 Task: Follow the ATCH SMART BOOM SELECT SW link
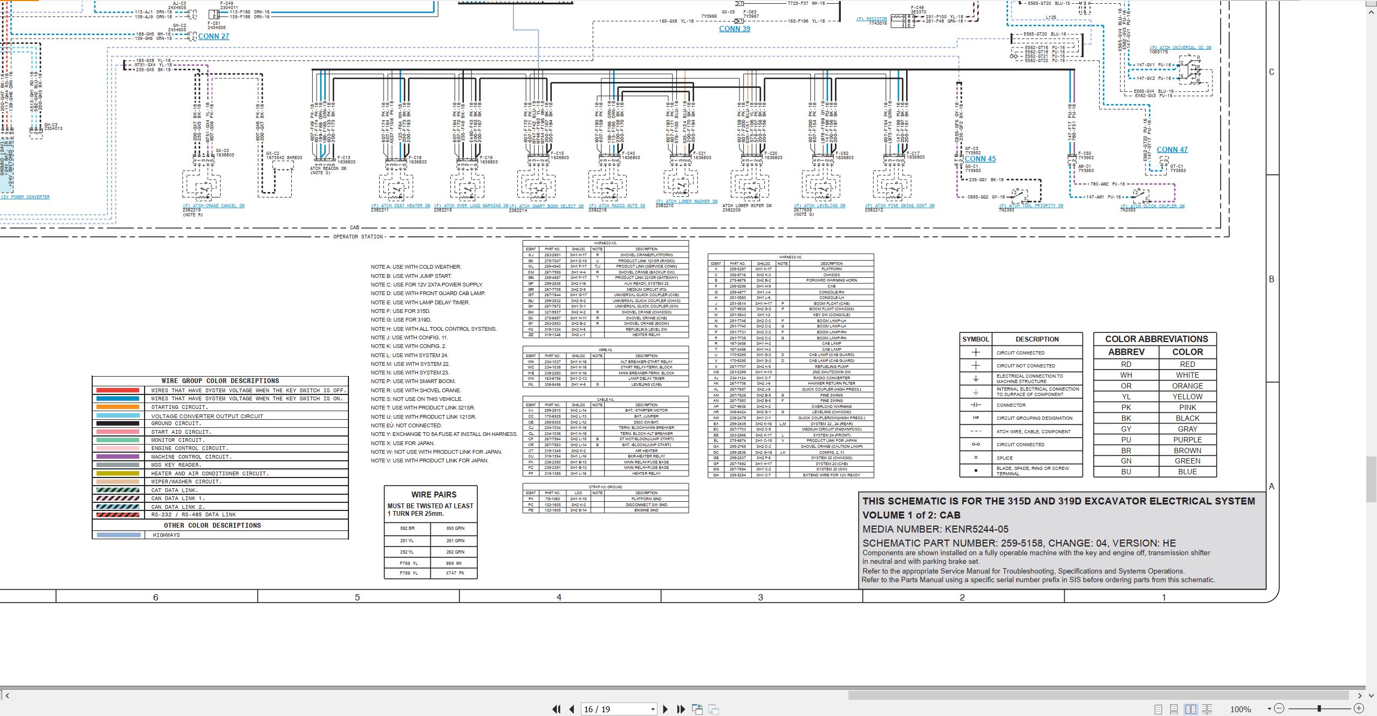coord(546,206)
